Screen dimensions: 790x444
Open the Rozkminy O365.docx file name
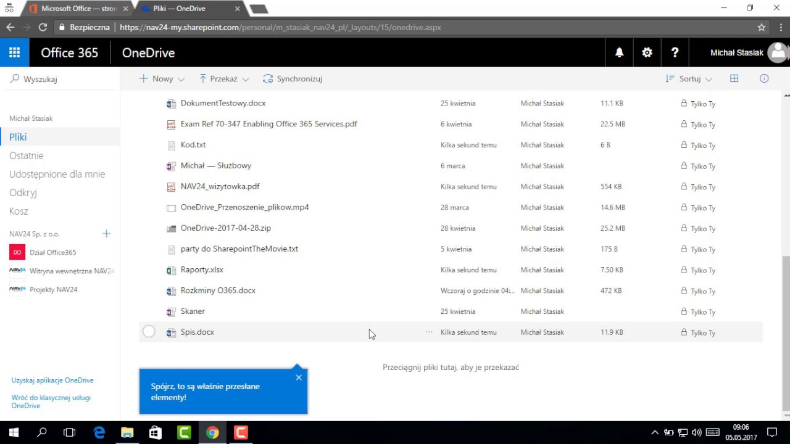point(218,290)
